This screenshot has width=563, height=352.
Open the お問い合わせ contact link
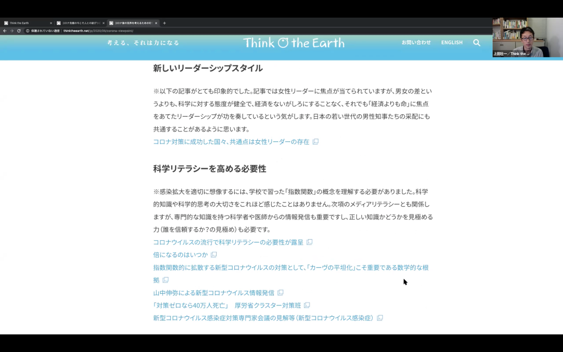tap(416, 42)
